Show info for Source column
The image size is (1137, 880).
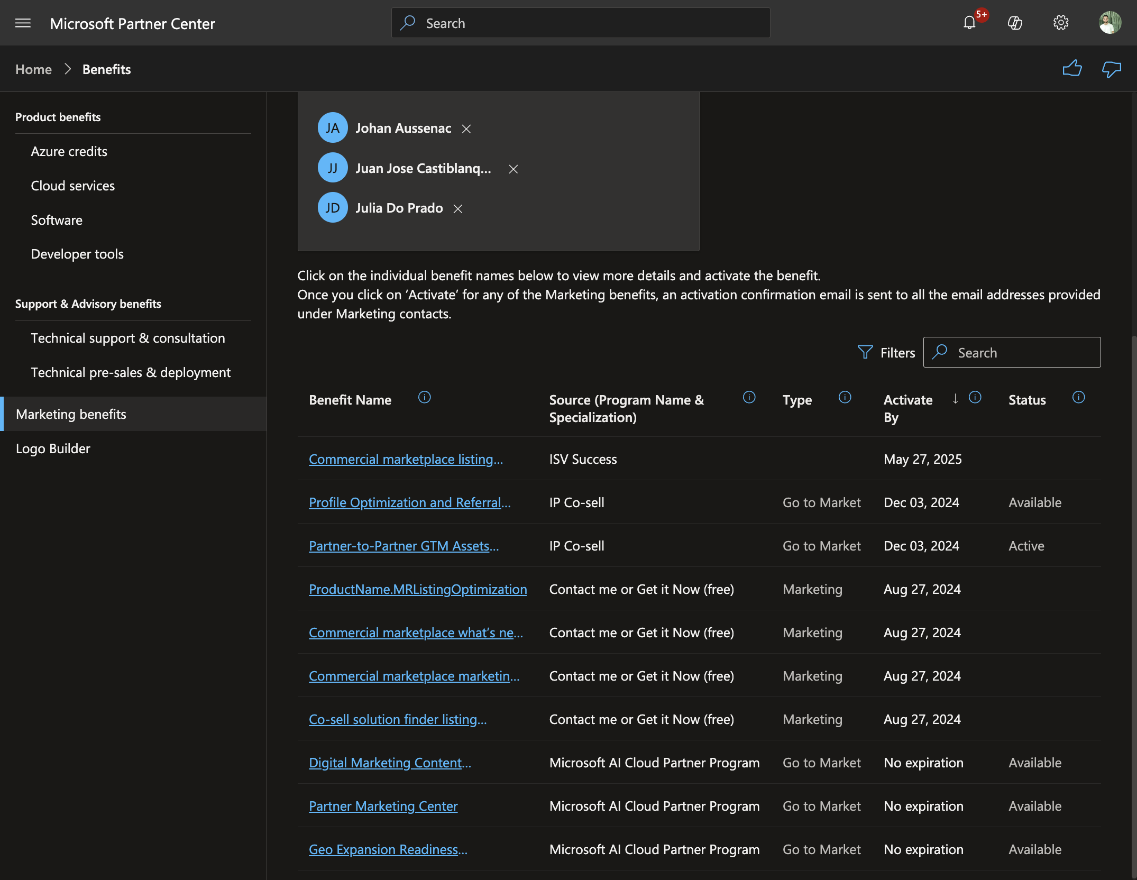click(x=749, y=397)
